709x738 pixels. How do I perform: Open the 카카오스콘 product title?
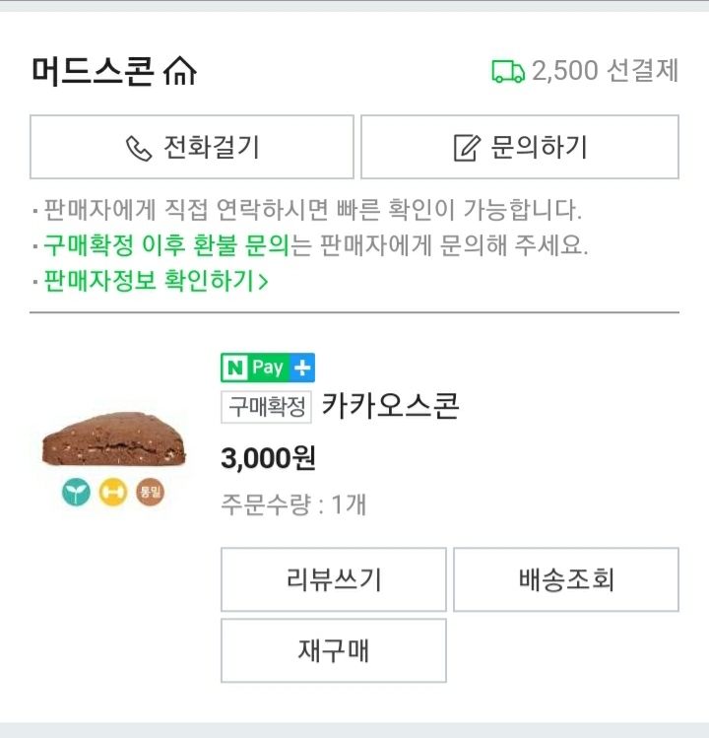tap(391, 406)
